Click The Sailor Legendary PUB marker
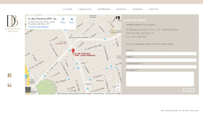 click(x=67, y=43)
